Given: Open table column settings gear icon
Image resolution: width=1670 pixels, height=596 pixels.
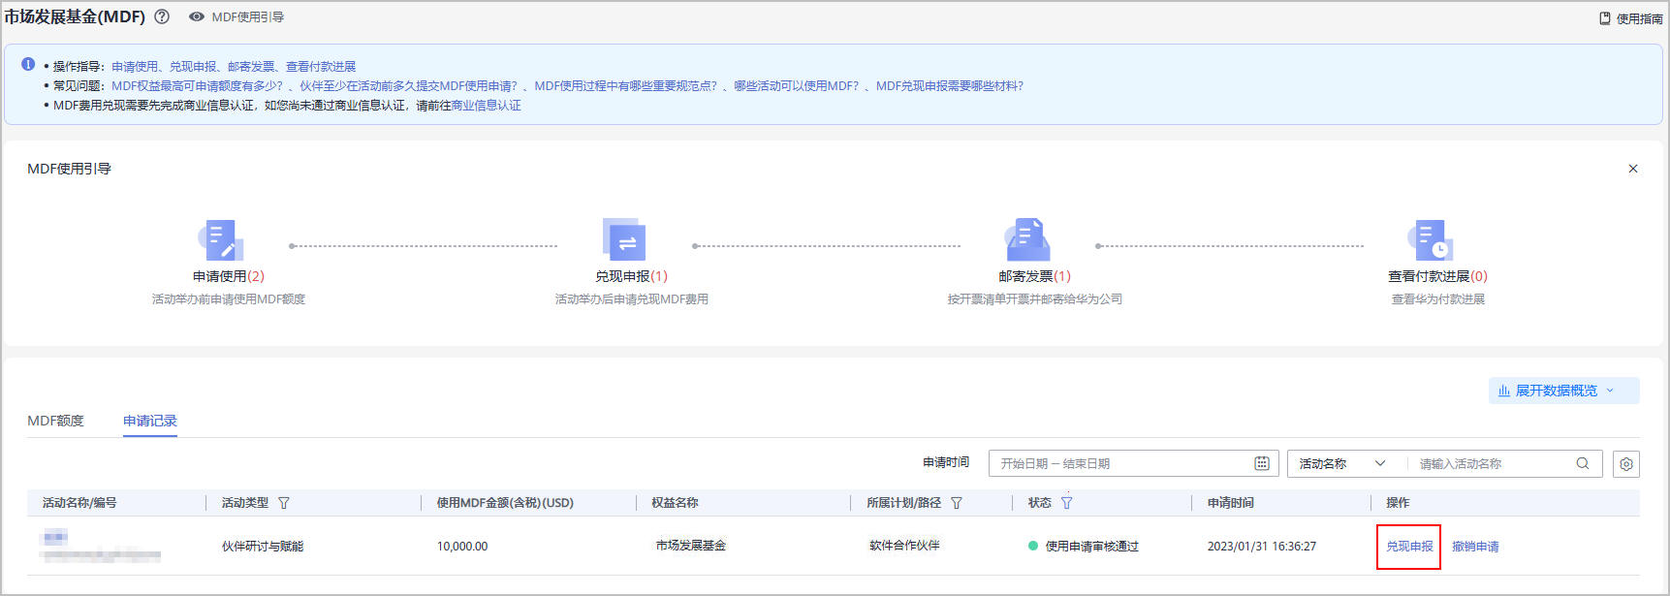Looking at the screenshot, I should click(1626, 464).
